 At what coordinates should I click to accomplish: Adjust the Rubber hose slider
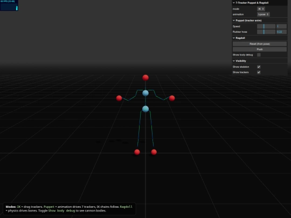pos(266,32)
